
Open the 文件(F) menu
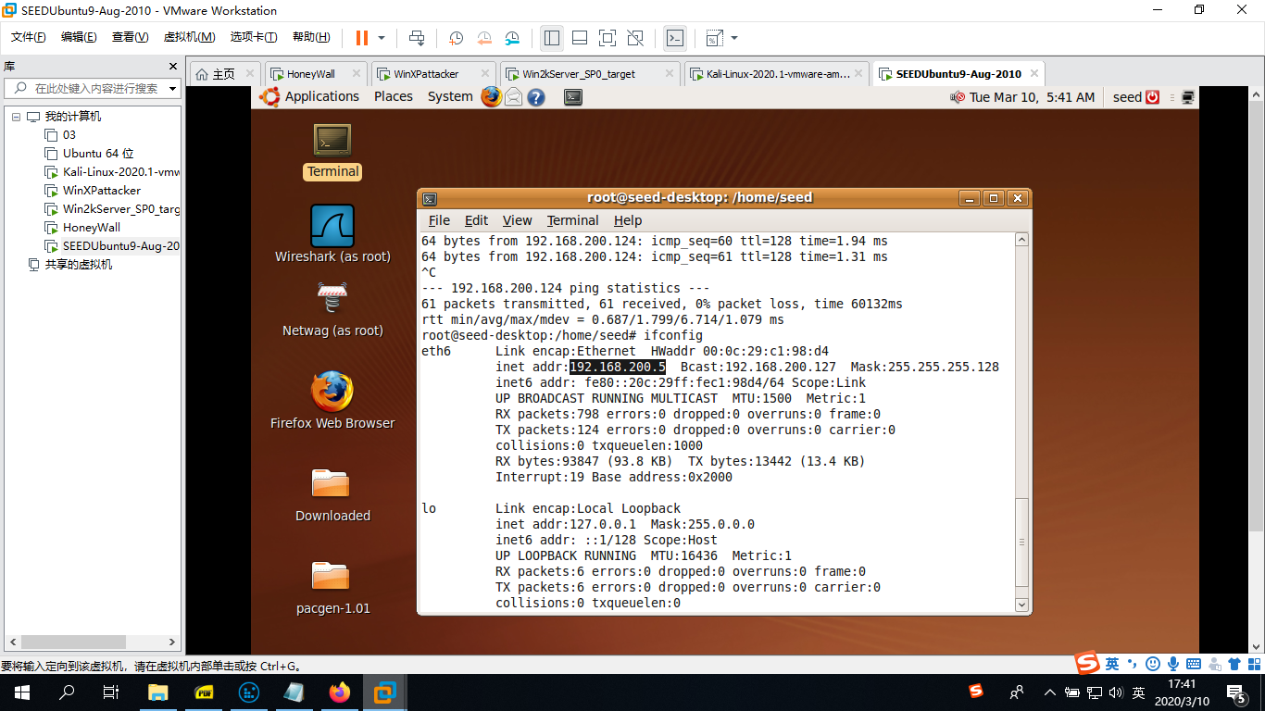[28, 37]
